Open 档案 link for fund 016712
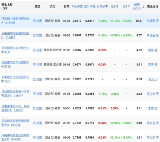Viewport: 160px width, 142px height. tap(39, 65)
